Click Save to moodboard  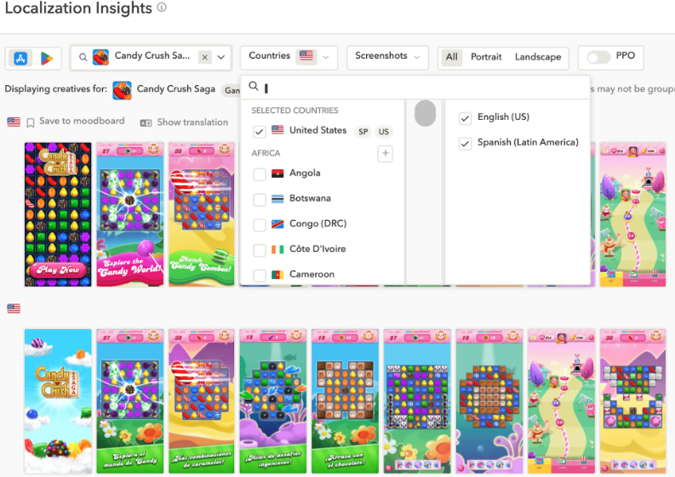82,122
